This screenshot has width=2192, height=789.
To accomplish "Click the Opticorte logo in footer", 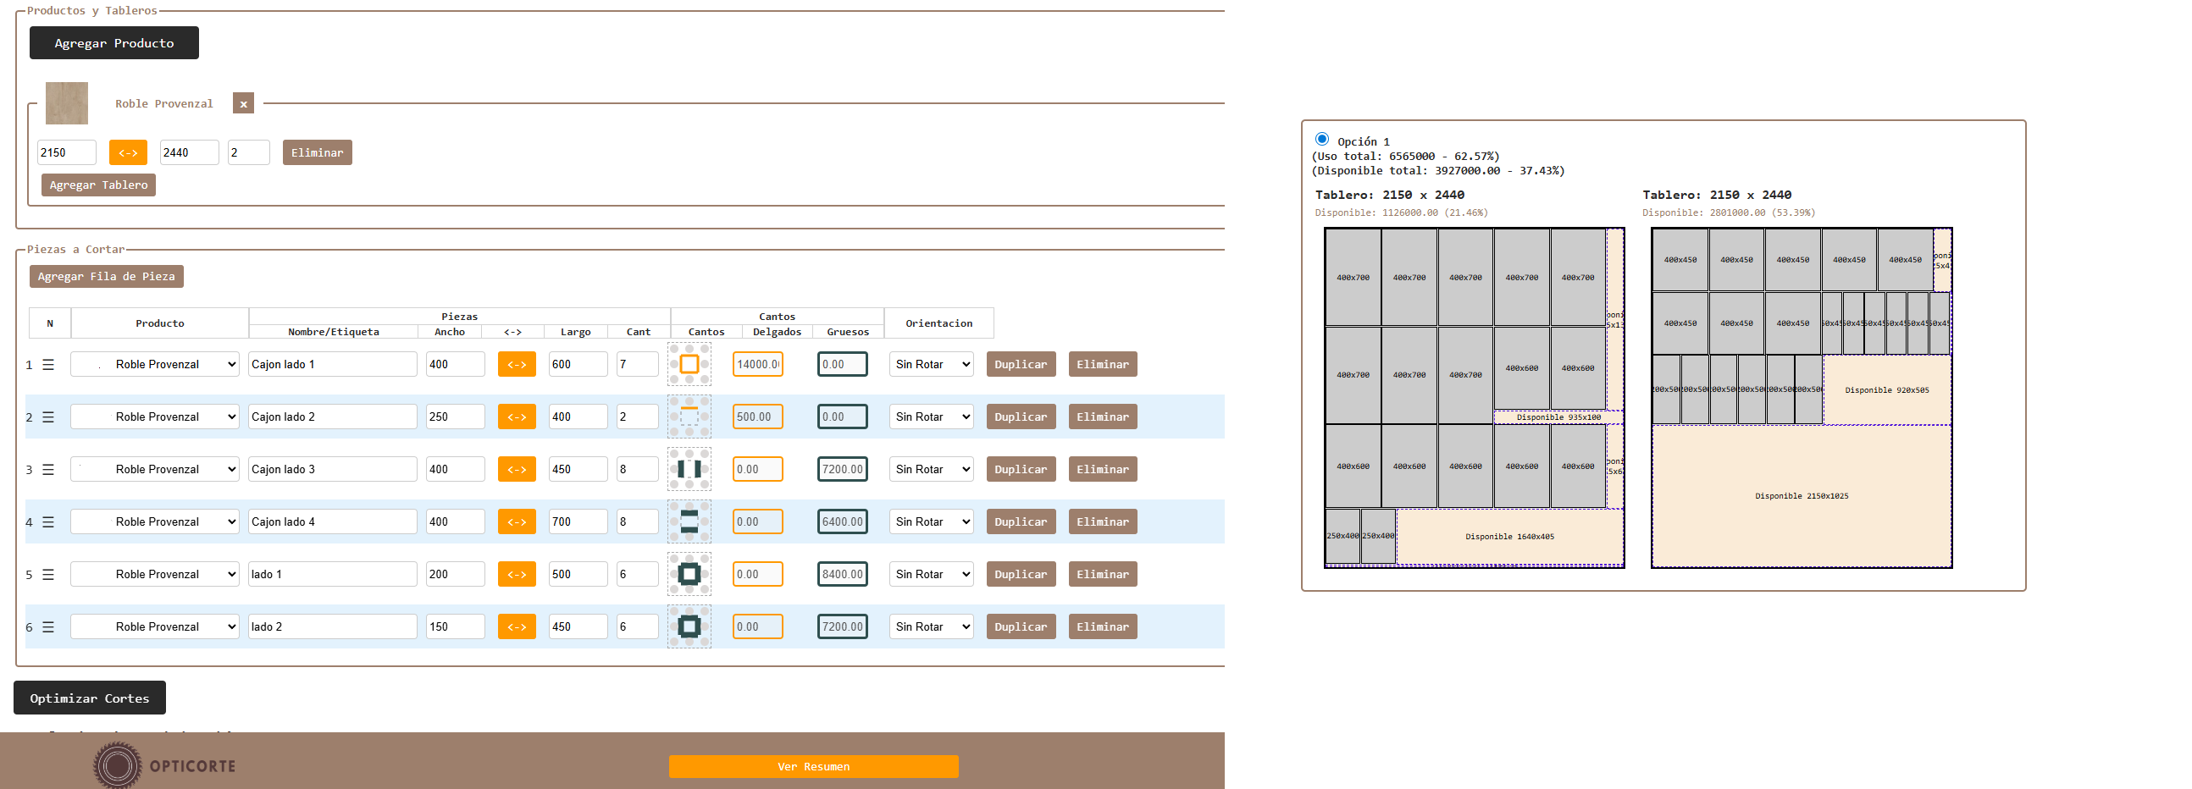I will [x=164, y=765].
